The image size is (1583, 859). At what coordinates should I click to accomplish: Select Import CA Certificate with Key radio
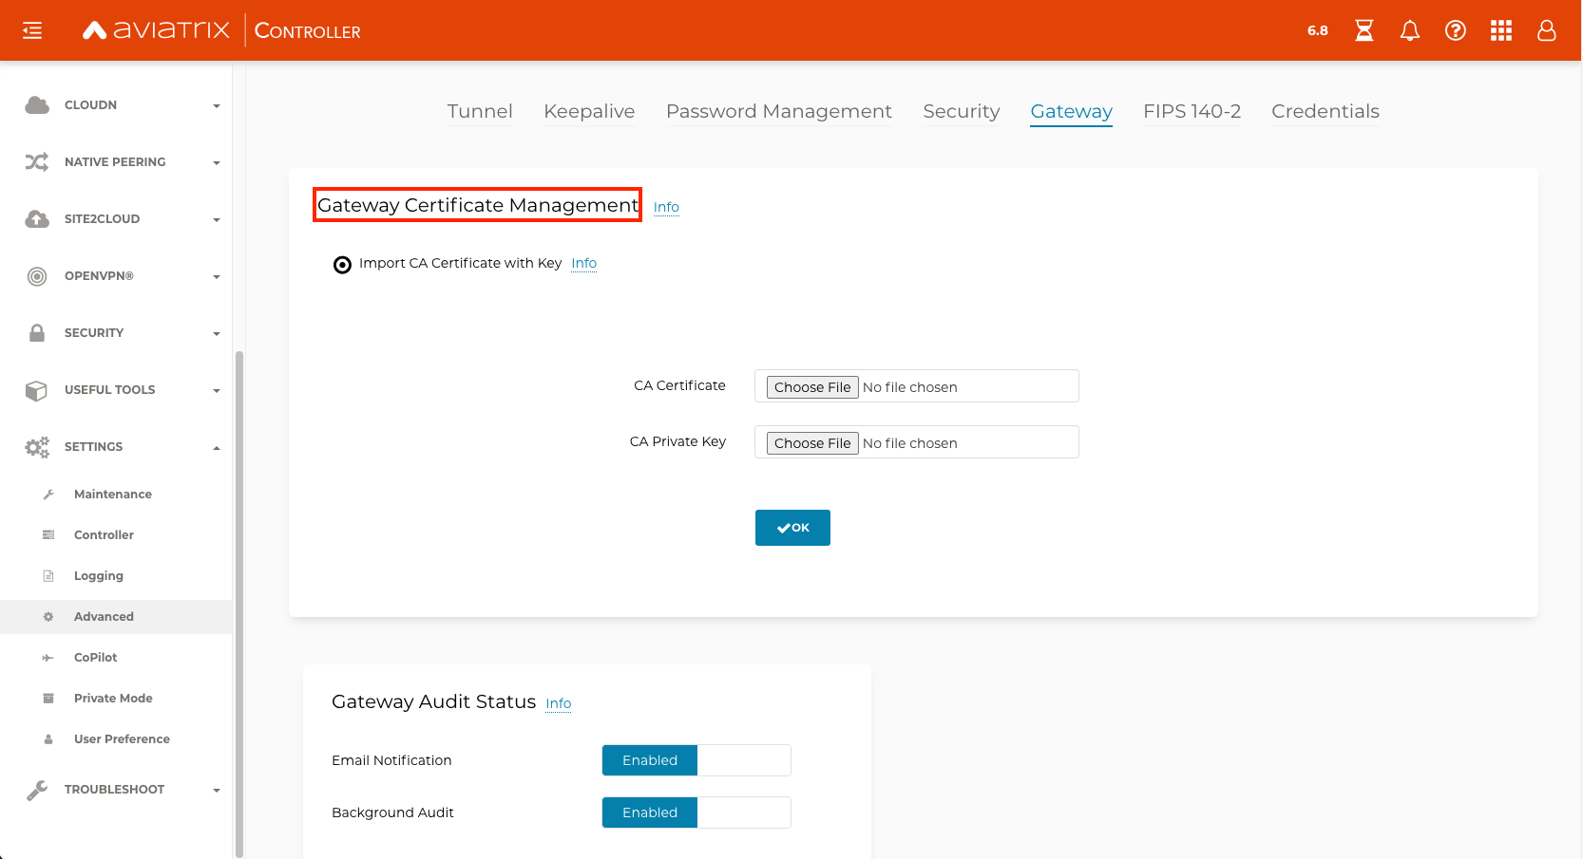(342, 265)
